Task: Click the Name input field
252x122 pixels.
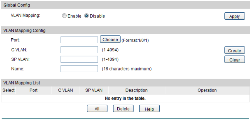Action: (x=79, y=69)
